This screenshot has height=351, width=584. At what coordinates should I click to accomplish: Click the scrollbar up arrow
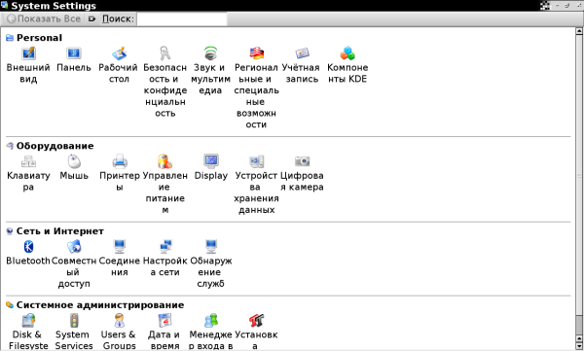pos(579,31)
